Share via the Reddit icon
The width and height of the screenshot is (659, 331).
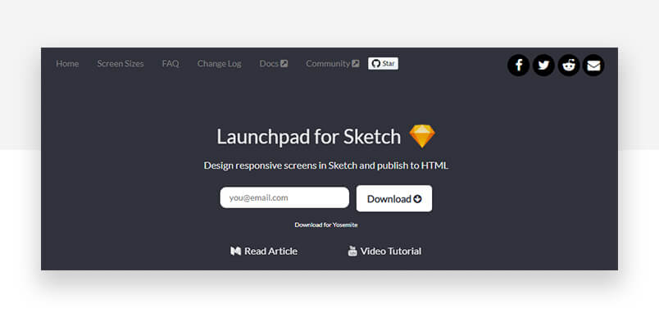[x=569, y=65]
